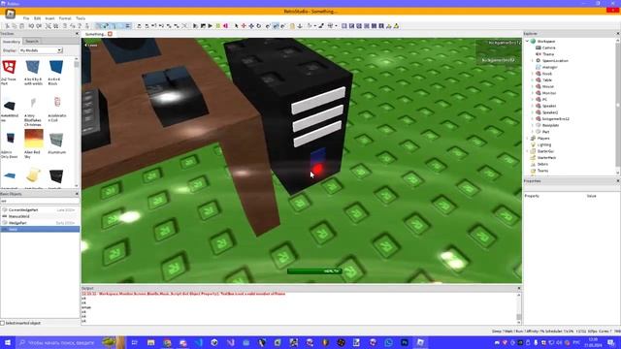621x349 pixels.
Task: Expand the StarterGui node
Action: pyautogui.click(x=527, y=151)
